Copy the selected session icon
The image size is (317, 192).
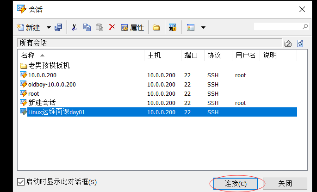pos(87,27)
